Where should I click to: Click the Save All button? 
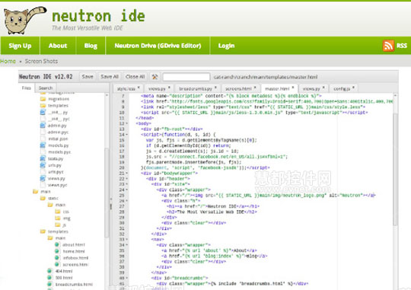coord(110,77)
